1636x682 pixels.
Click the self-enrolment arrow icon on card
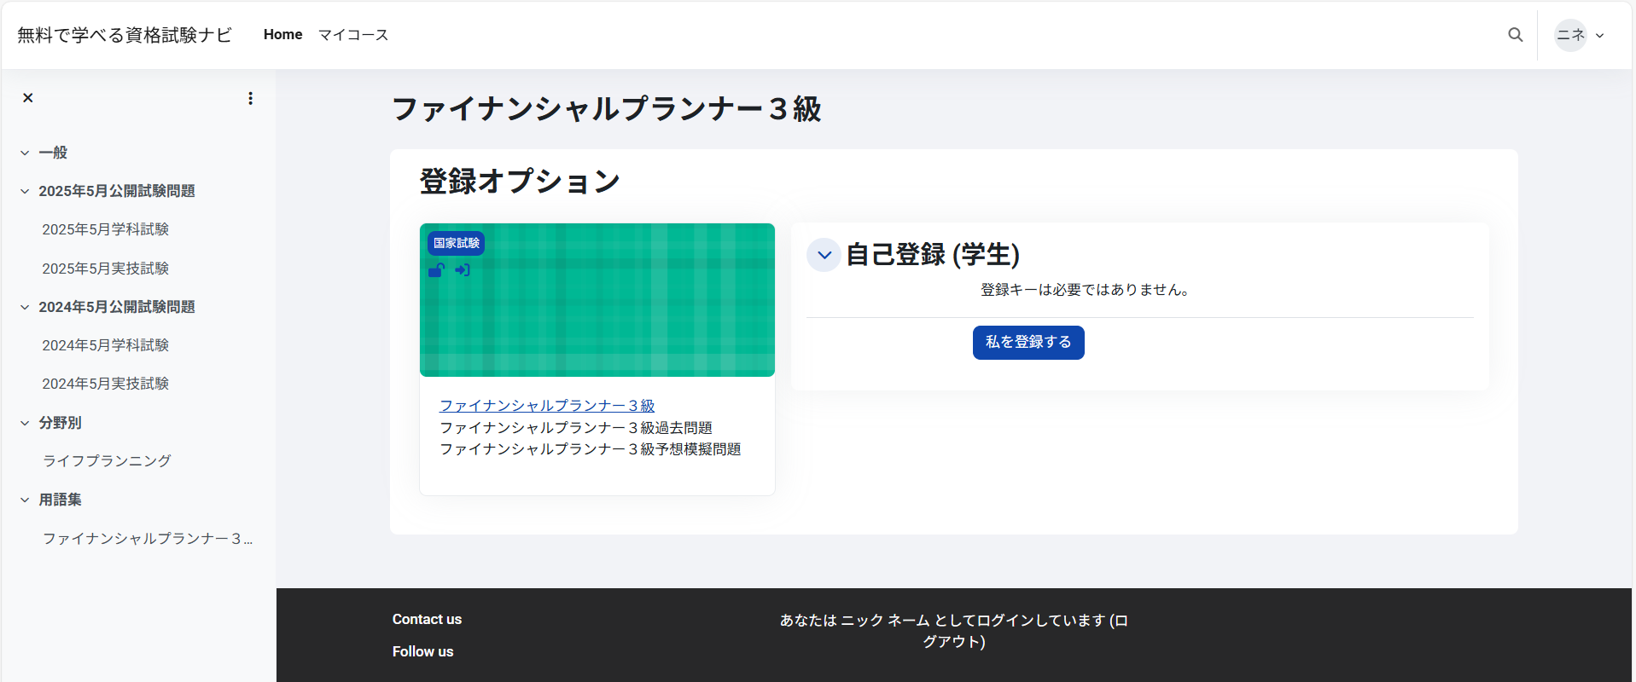click(463, 270)
